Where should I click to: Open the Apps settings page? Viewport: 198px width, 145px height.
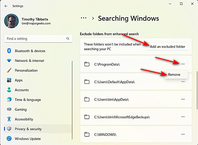(19, 80)
